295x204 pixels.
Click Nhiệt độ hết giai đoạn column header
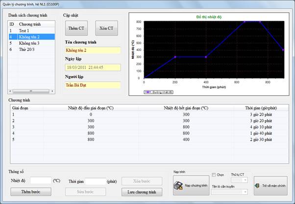tap(186, 108)
